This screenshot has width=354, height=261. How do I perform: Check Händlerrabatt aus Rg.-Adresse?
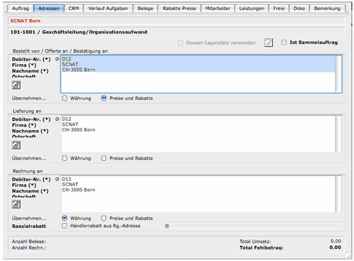(65, 226)
